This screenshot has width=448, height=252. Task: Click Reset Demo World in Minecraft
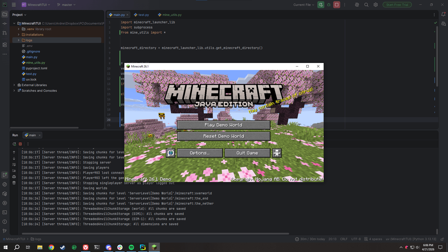224,136
